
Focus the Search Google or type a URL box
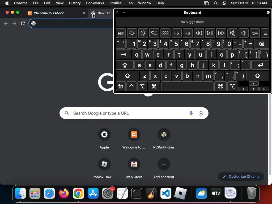tap(134, 113)
